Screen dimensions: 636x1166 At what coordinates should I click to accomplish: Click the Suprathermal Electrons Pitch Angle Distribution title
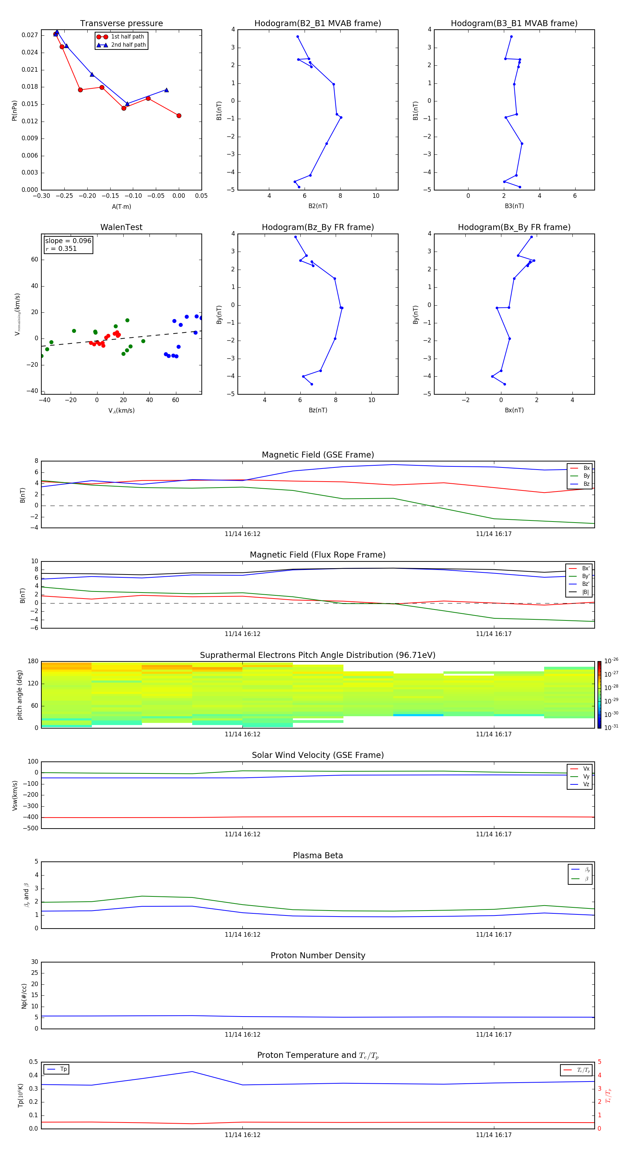(x=318, y=655)
